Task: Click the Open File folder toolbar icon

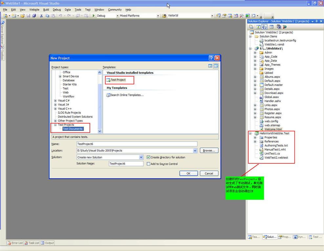Action: 23,16
